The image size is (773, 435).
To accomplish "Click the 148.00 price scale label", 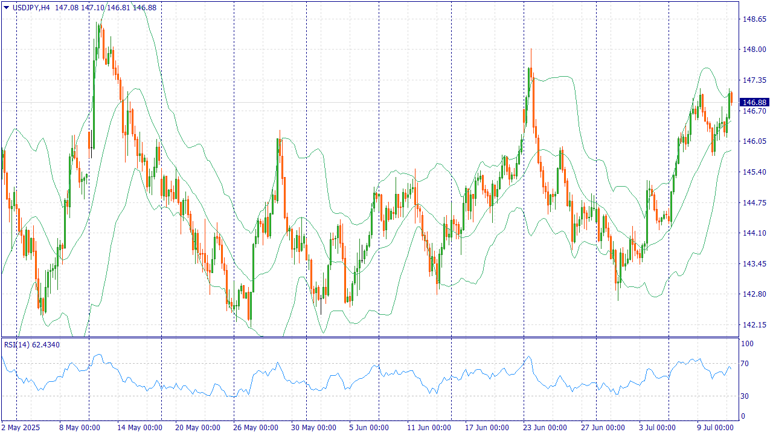I will point(754,50).
